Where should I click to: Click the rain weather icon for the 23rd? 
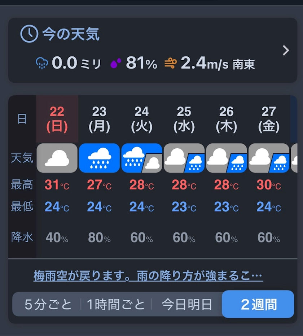pos(99,158)
